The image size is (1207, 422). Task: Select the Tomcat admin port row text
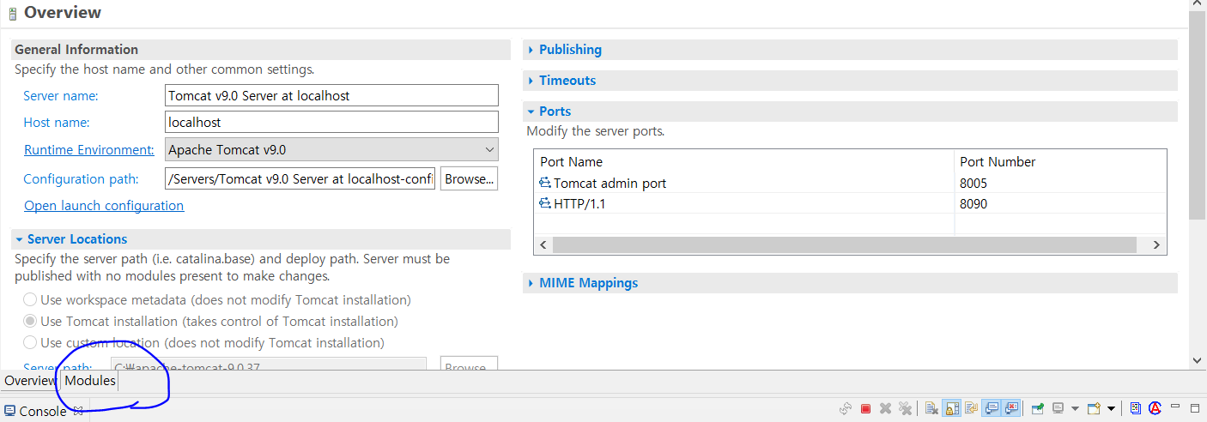[x=610, y=183]
